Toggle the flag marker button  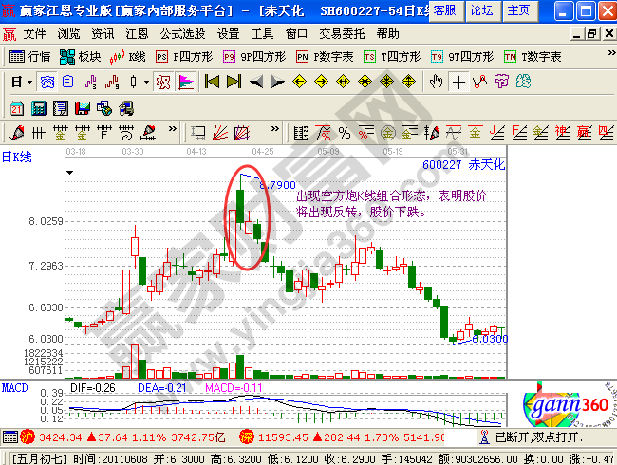tap(186, 82)
